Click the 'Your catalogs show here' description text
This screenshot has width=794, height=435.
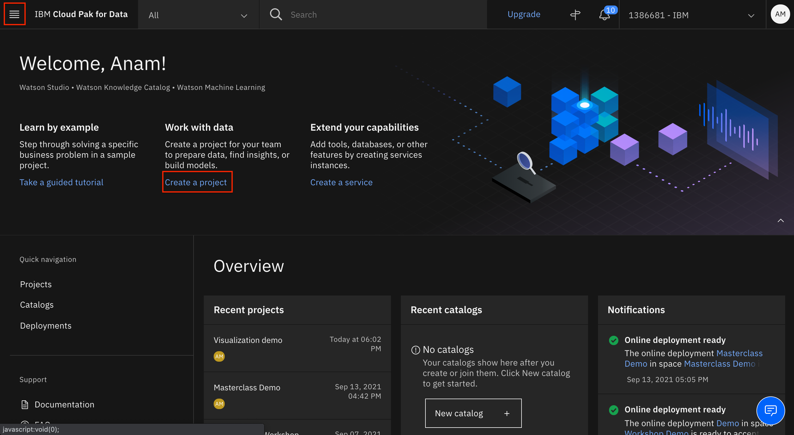coord(496,373)
